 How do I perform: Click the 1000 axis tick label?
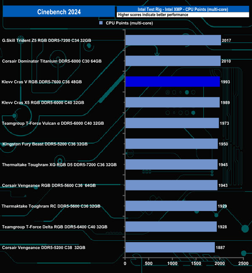[173, 263]
